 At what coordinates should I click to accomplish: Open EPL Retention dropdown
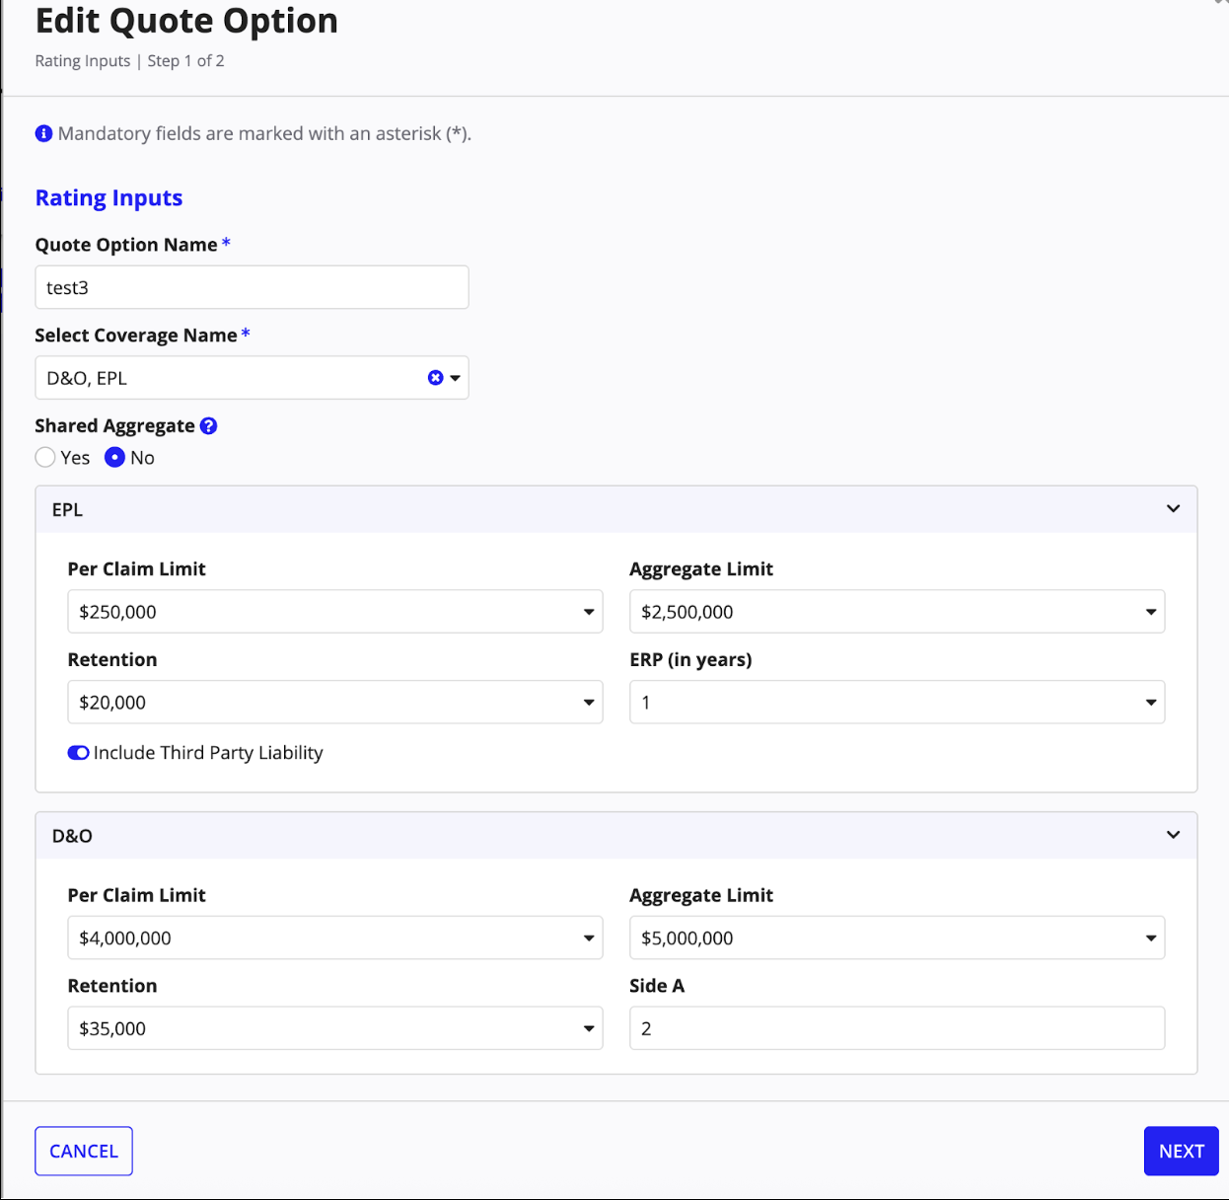(x=335, y=703)
